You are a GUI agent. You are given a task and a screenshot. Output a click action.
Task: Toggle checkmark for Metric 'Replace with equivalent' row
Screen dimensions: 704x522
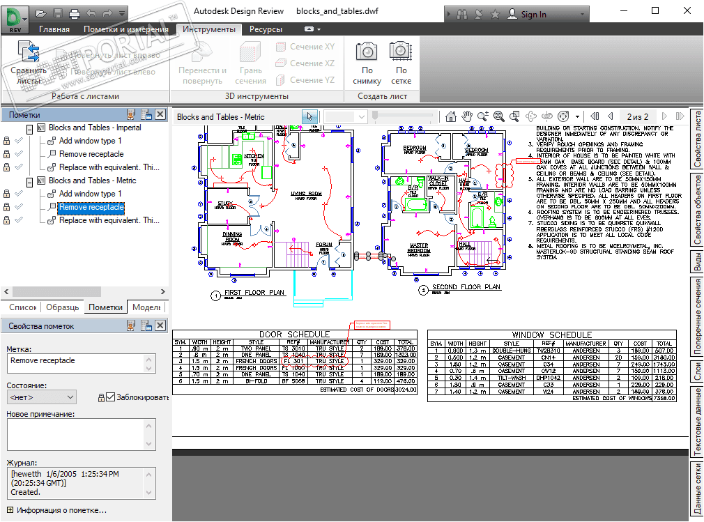(x=19, y=220)
